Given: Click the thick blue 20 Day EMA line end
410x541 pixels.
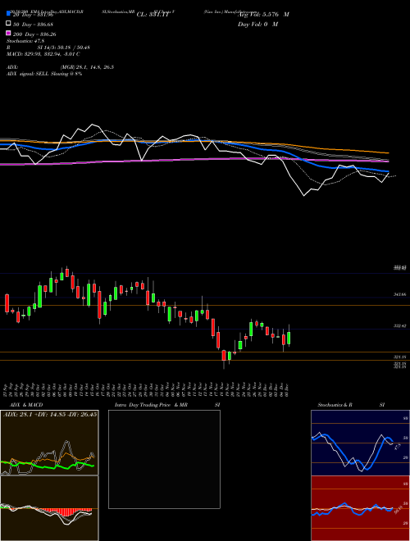Looking at the screenshot, I should (387, 171).
